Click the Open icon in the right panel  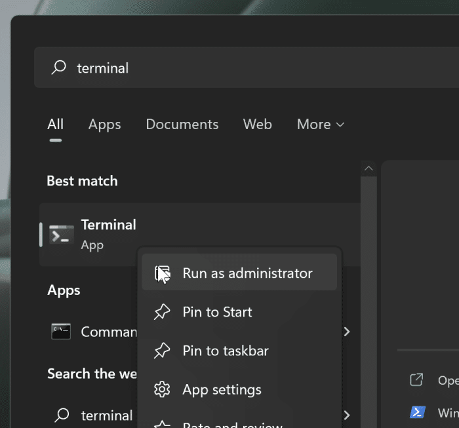click(416, 380)
